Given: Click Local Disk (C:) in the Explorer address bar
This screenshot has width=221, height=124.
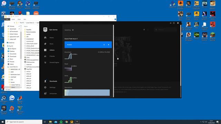Looking at the screenshot, I should (x=30, y=23).
